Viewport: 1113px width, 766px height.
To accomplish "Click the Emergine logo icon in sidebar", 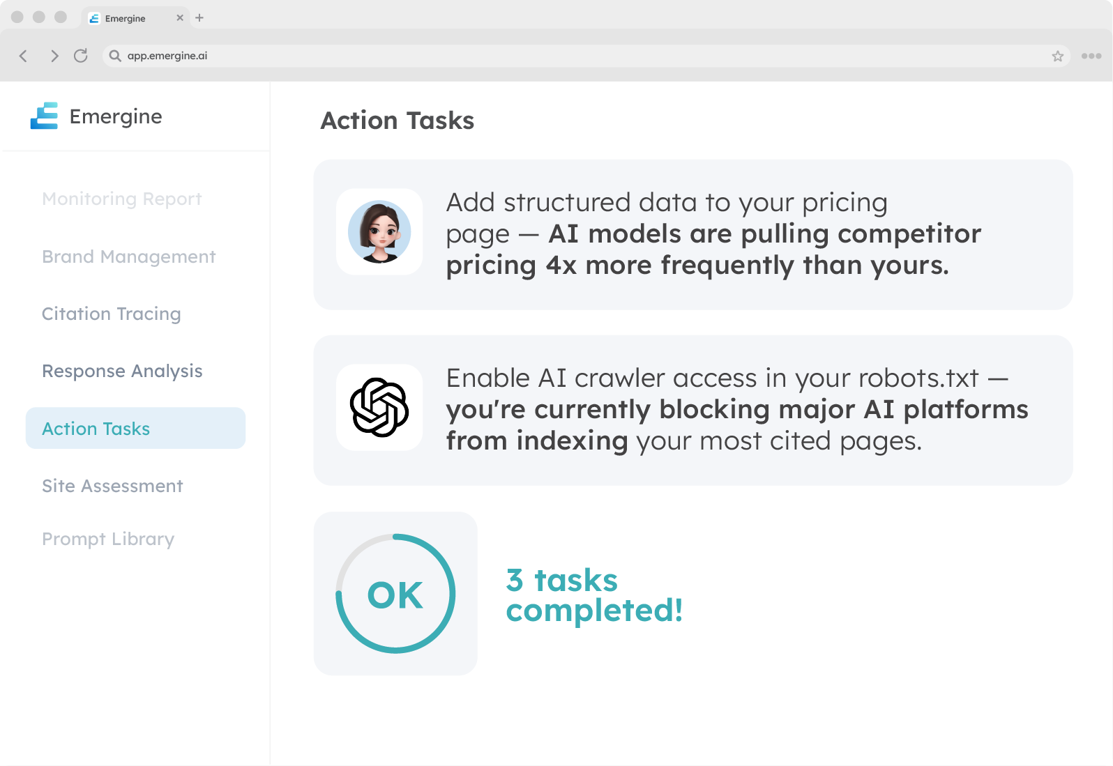I will (44, 116).
